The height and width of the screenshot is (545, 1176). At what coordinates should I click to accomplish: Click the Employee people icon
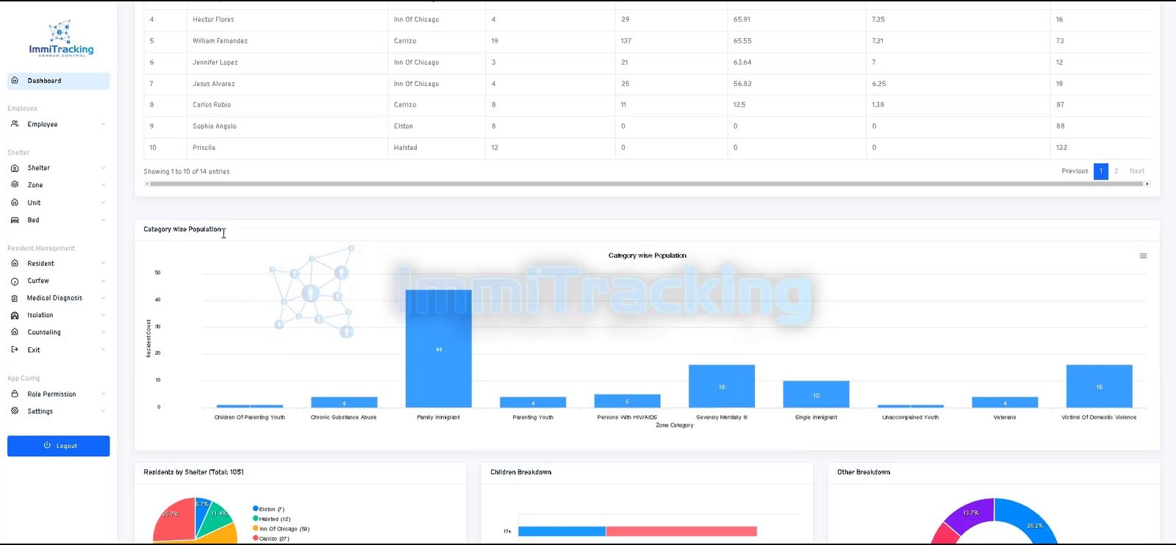click(x=15, y=124)
